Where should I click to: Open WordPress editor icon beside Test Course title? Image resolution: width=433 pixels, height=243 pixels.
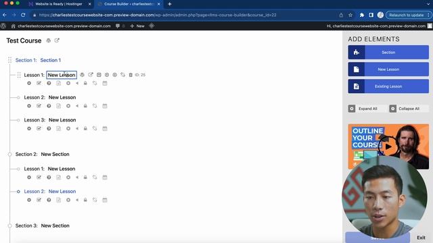[x=48, y=40]
